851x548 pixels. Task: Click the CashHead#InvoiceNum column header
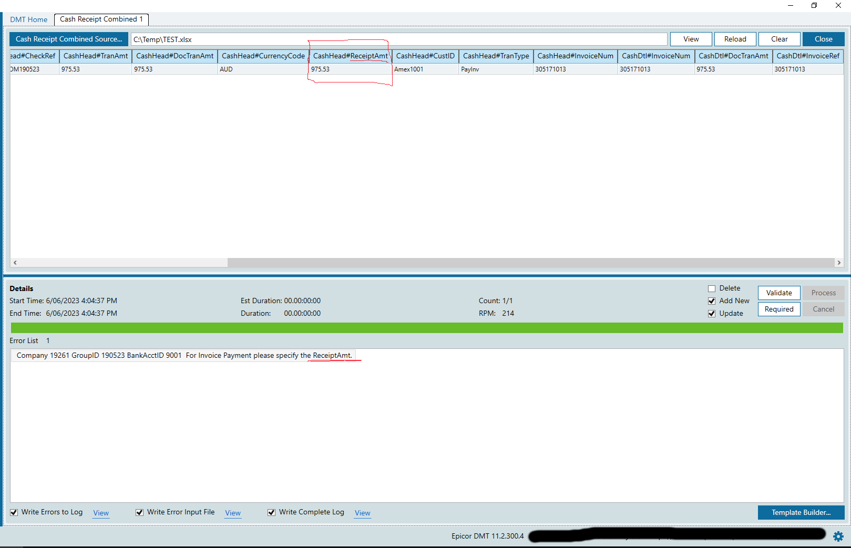(575, 56)
